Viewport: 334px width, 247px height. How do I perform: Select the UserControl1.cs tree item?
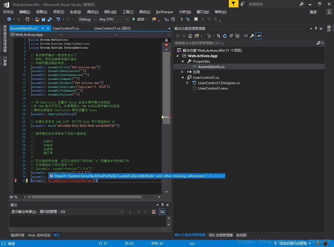[x=206, y=78]
